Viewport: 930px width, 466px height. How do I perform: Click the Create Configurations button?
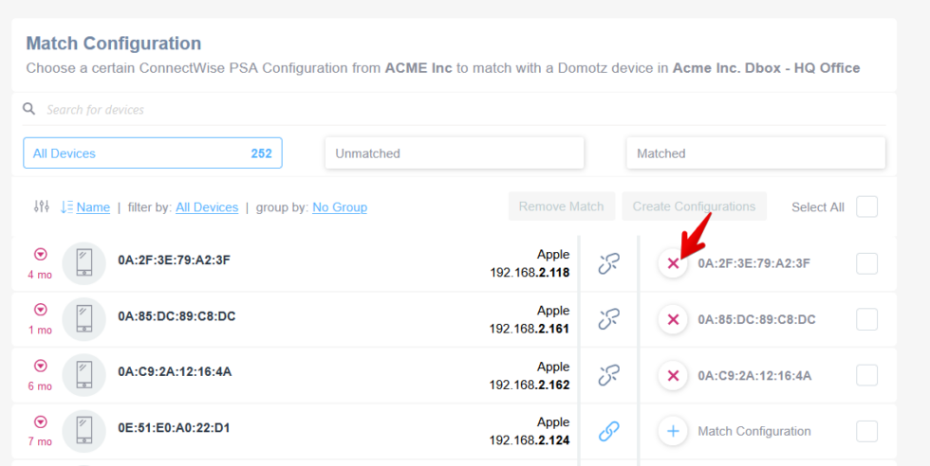[694, 206]
